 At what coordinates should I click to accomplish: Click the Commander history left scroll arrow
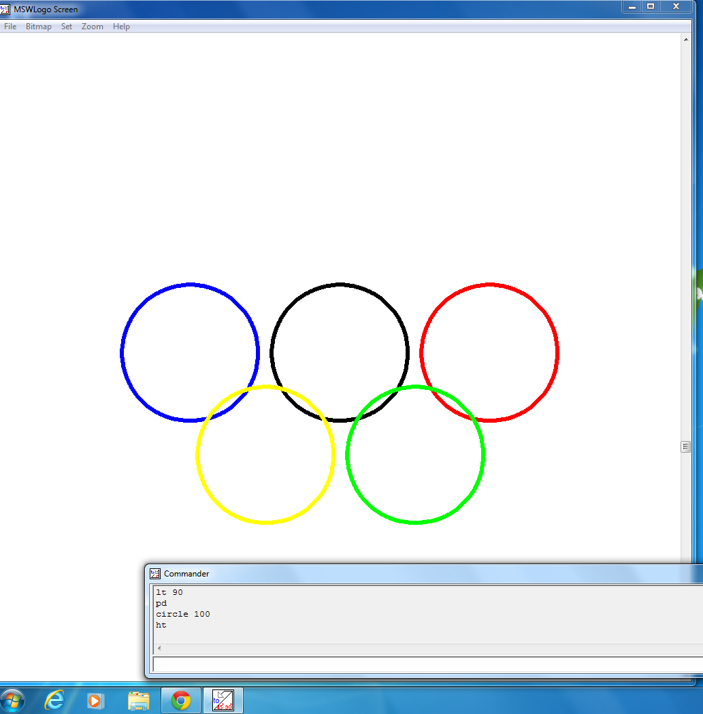pyautogui.click(x=159, y=648)
